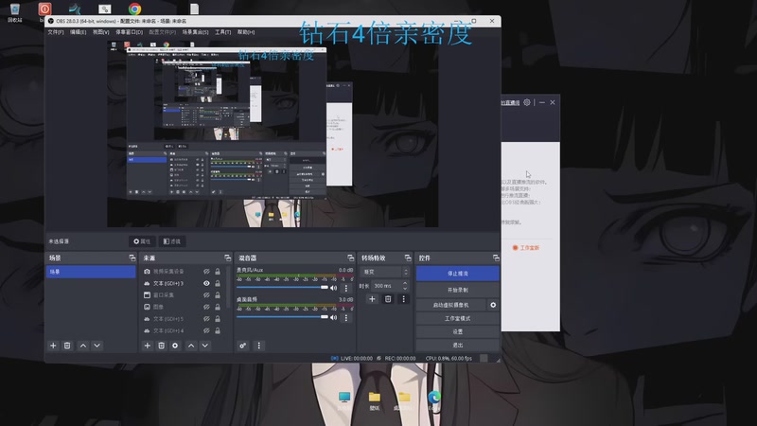The height and width of the screenshot is (426, 757).
Task: Move source down in the Sources toolbar
Action: (205, 346)
